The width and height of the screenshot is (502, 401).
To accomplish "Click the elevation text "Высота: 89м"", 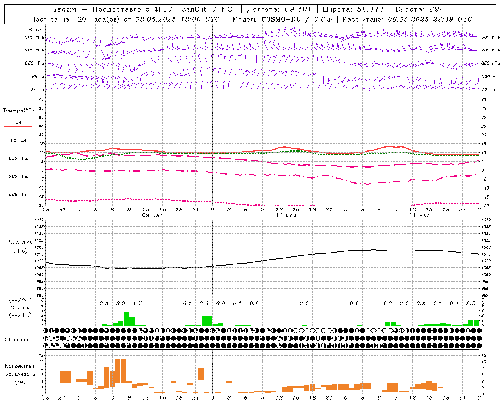I will click(x=419, y=9).
